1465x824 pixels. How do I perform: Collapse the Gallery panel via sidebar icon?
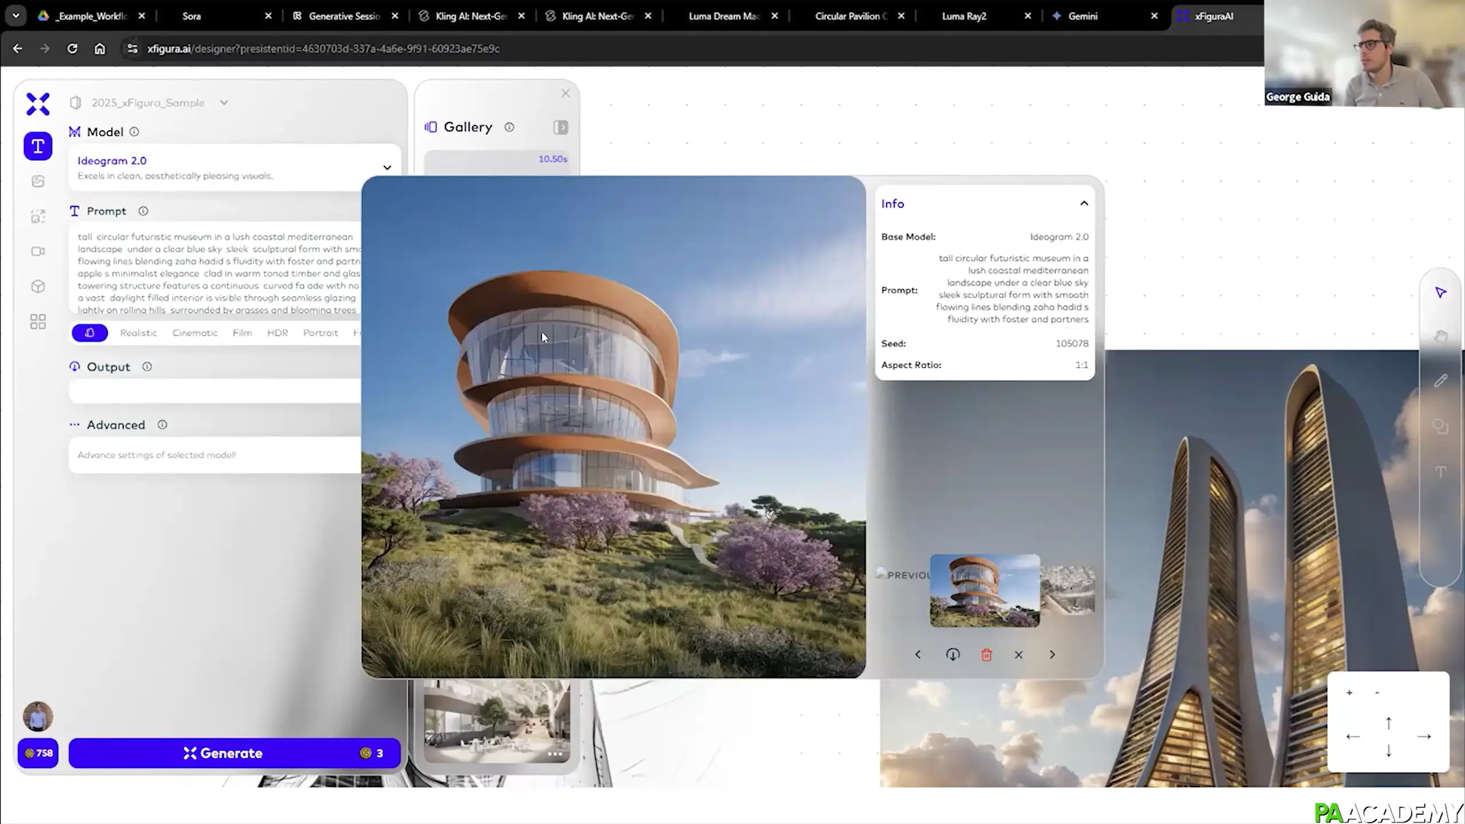click(x=560, y=127)
